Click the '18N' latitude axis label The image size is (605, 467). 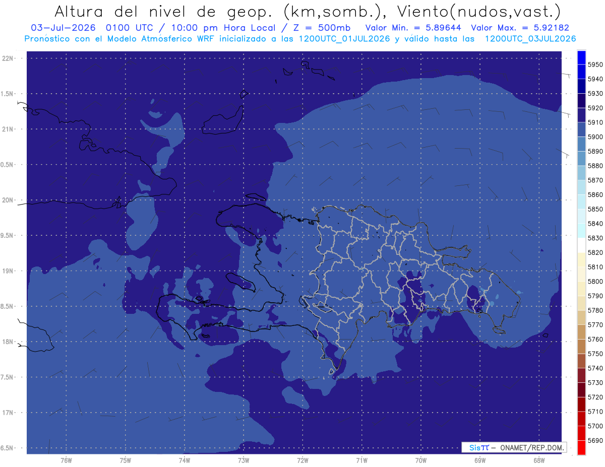click(8, 342)
